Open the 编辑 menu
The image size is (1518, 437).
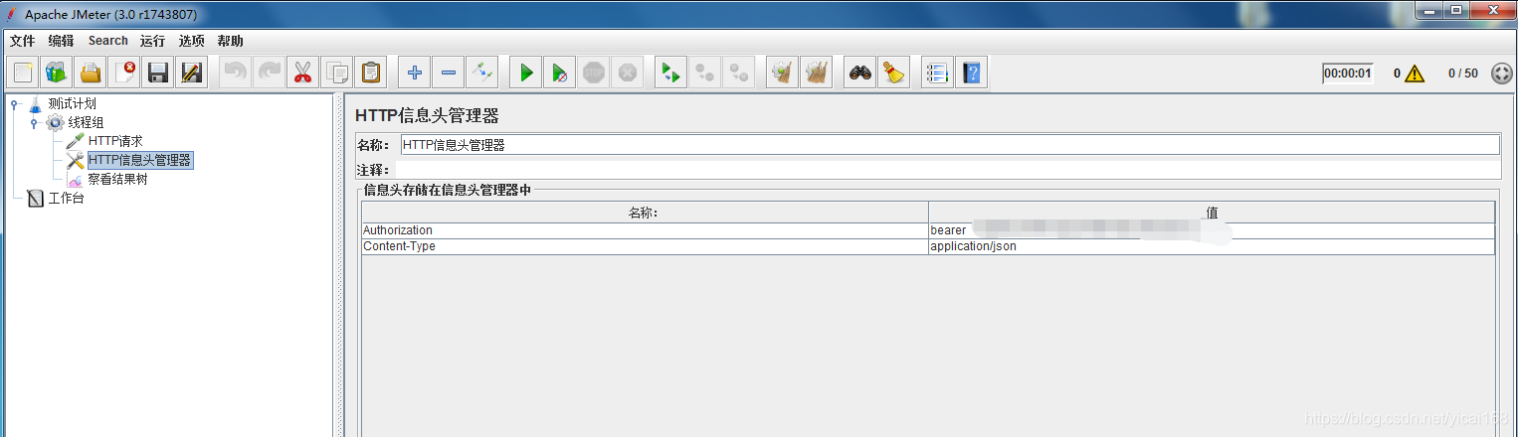coord(61,41)
